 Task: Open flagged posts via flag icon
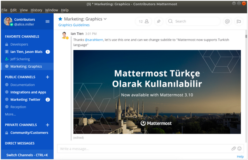click(x=239, y=21)
